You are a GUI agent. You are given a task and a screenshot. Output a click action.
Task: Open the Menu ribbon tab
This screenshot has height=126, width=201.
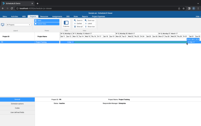[x=5, y=16]
